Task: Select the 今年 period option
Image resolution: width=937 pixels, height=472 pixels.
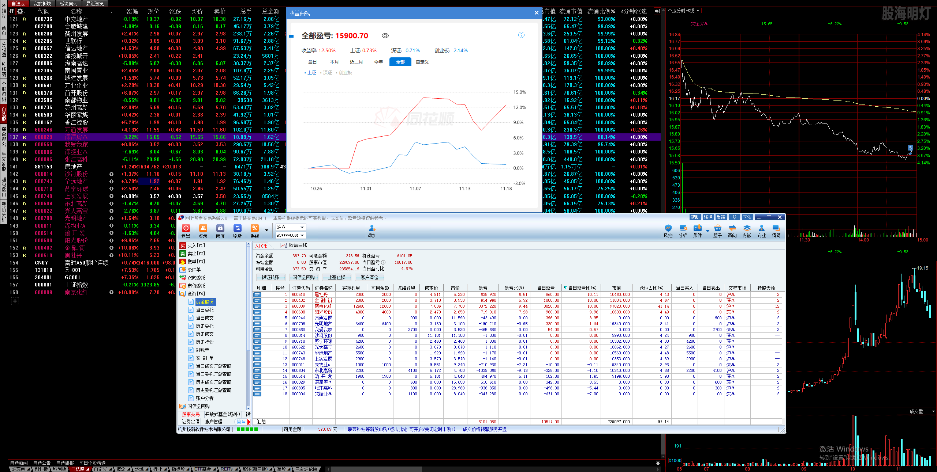Action: point(378,62)
